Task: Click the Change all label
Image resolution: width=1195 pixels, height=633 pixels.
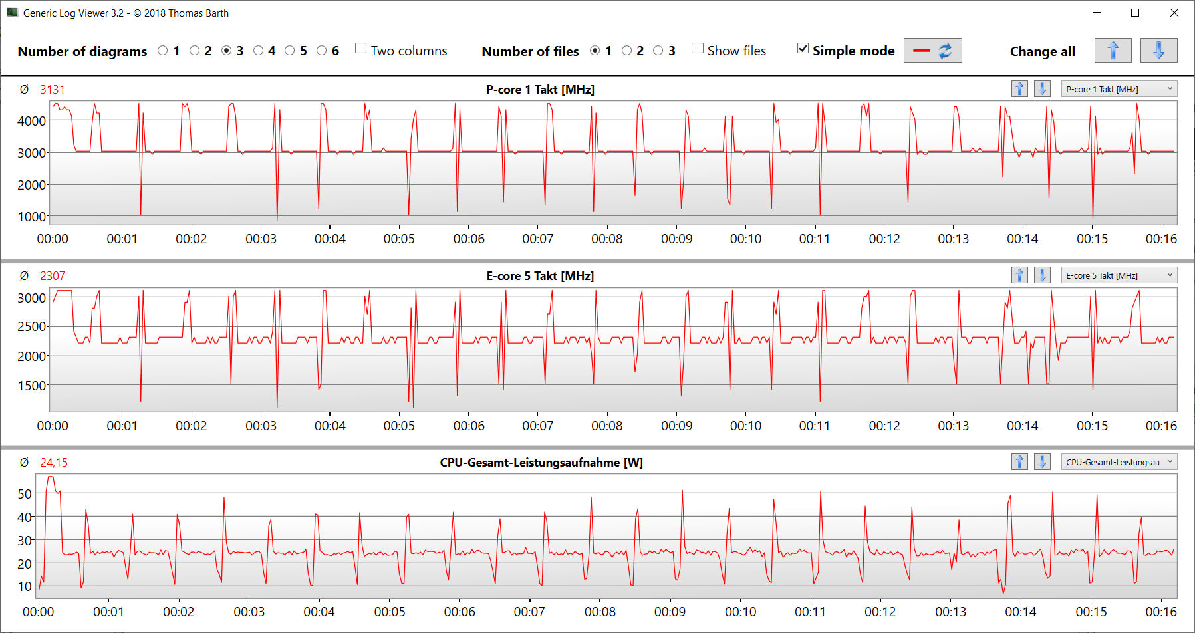Action: coord(1043,51)
